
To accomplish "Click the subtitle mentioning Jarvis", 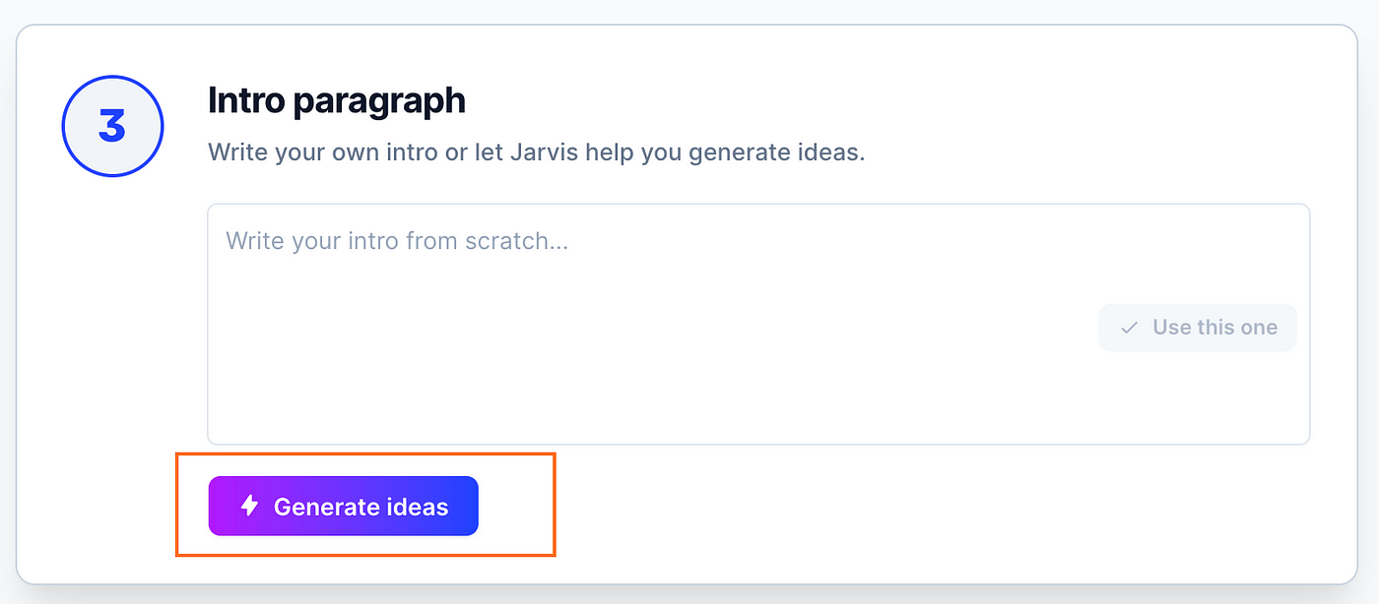I will pos(536,153).
